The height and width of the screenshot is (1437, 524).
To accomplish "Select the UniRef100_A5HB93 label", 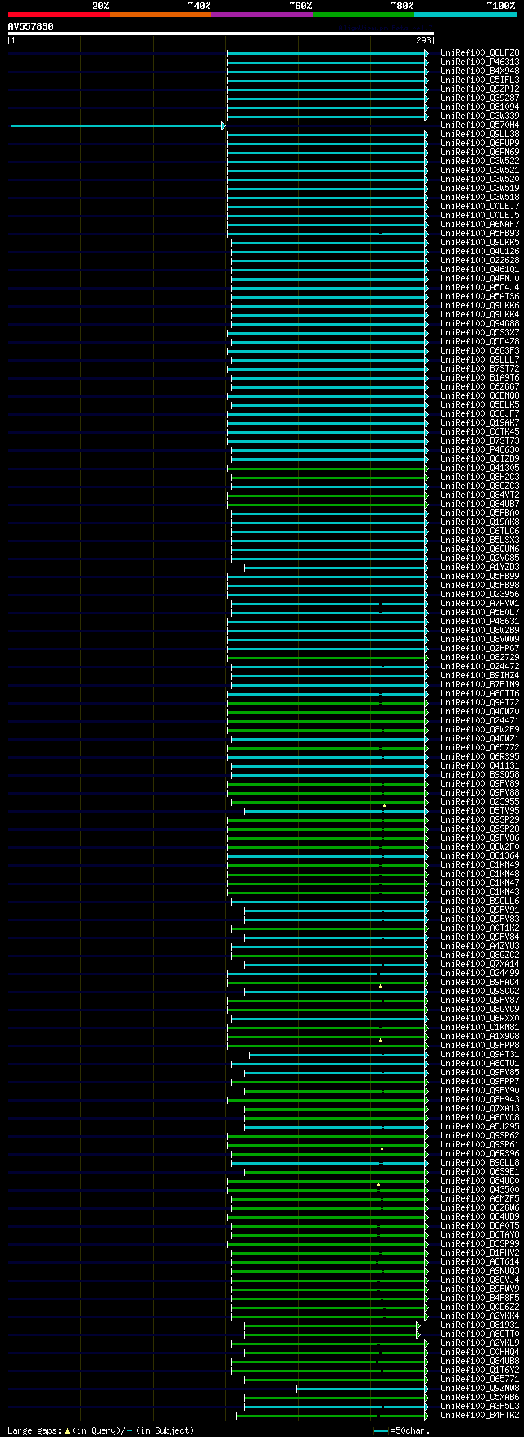I will pos(480,234).
